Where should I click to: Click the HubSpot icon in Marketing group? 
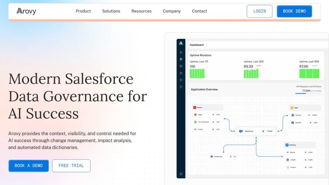pyautogui.click(x=288, y=167)
